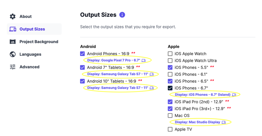This screenshot has height=136, width=262.
Task: Click Display: Google Pixel 7 Pro link
Action: pos(114,60)
